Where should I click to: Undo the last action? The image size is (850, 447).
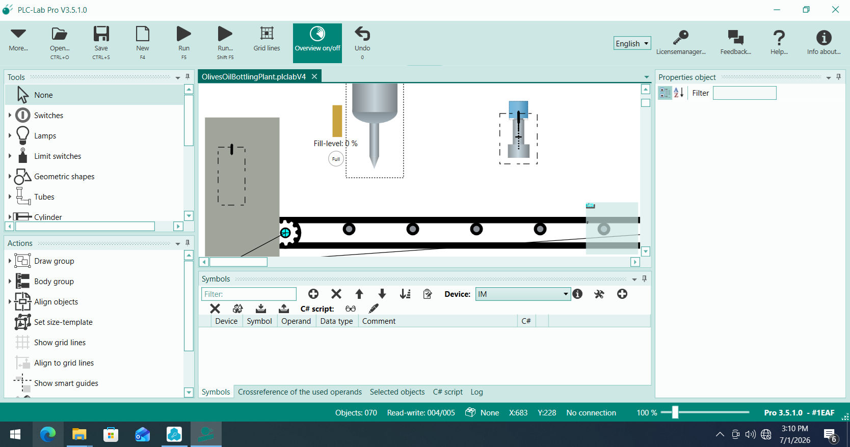pyautogui.click(x=362, y=42)
